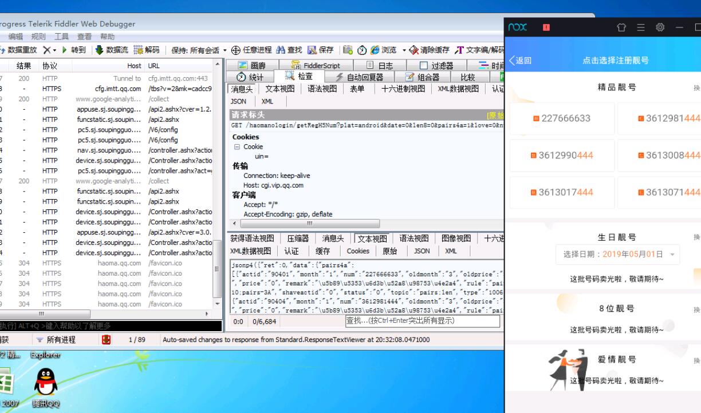Open the 规则 menu in Fiddler
The height and width of the screenshot is (413, 701).
38,37
